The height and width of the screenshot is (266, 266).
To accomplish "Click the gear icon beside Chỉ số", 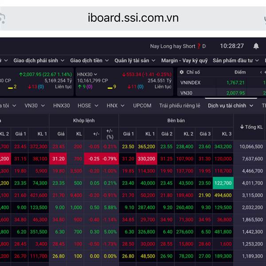I will click(181, 72).
